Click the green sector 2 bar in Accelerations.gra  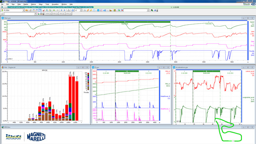206,71
